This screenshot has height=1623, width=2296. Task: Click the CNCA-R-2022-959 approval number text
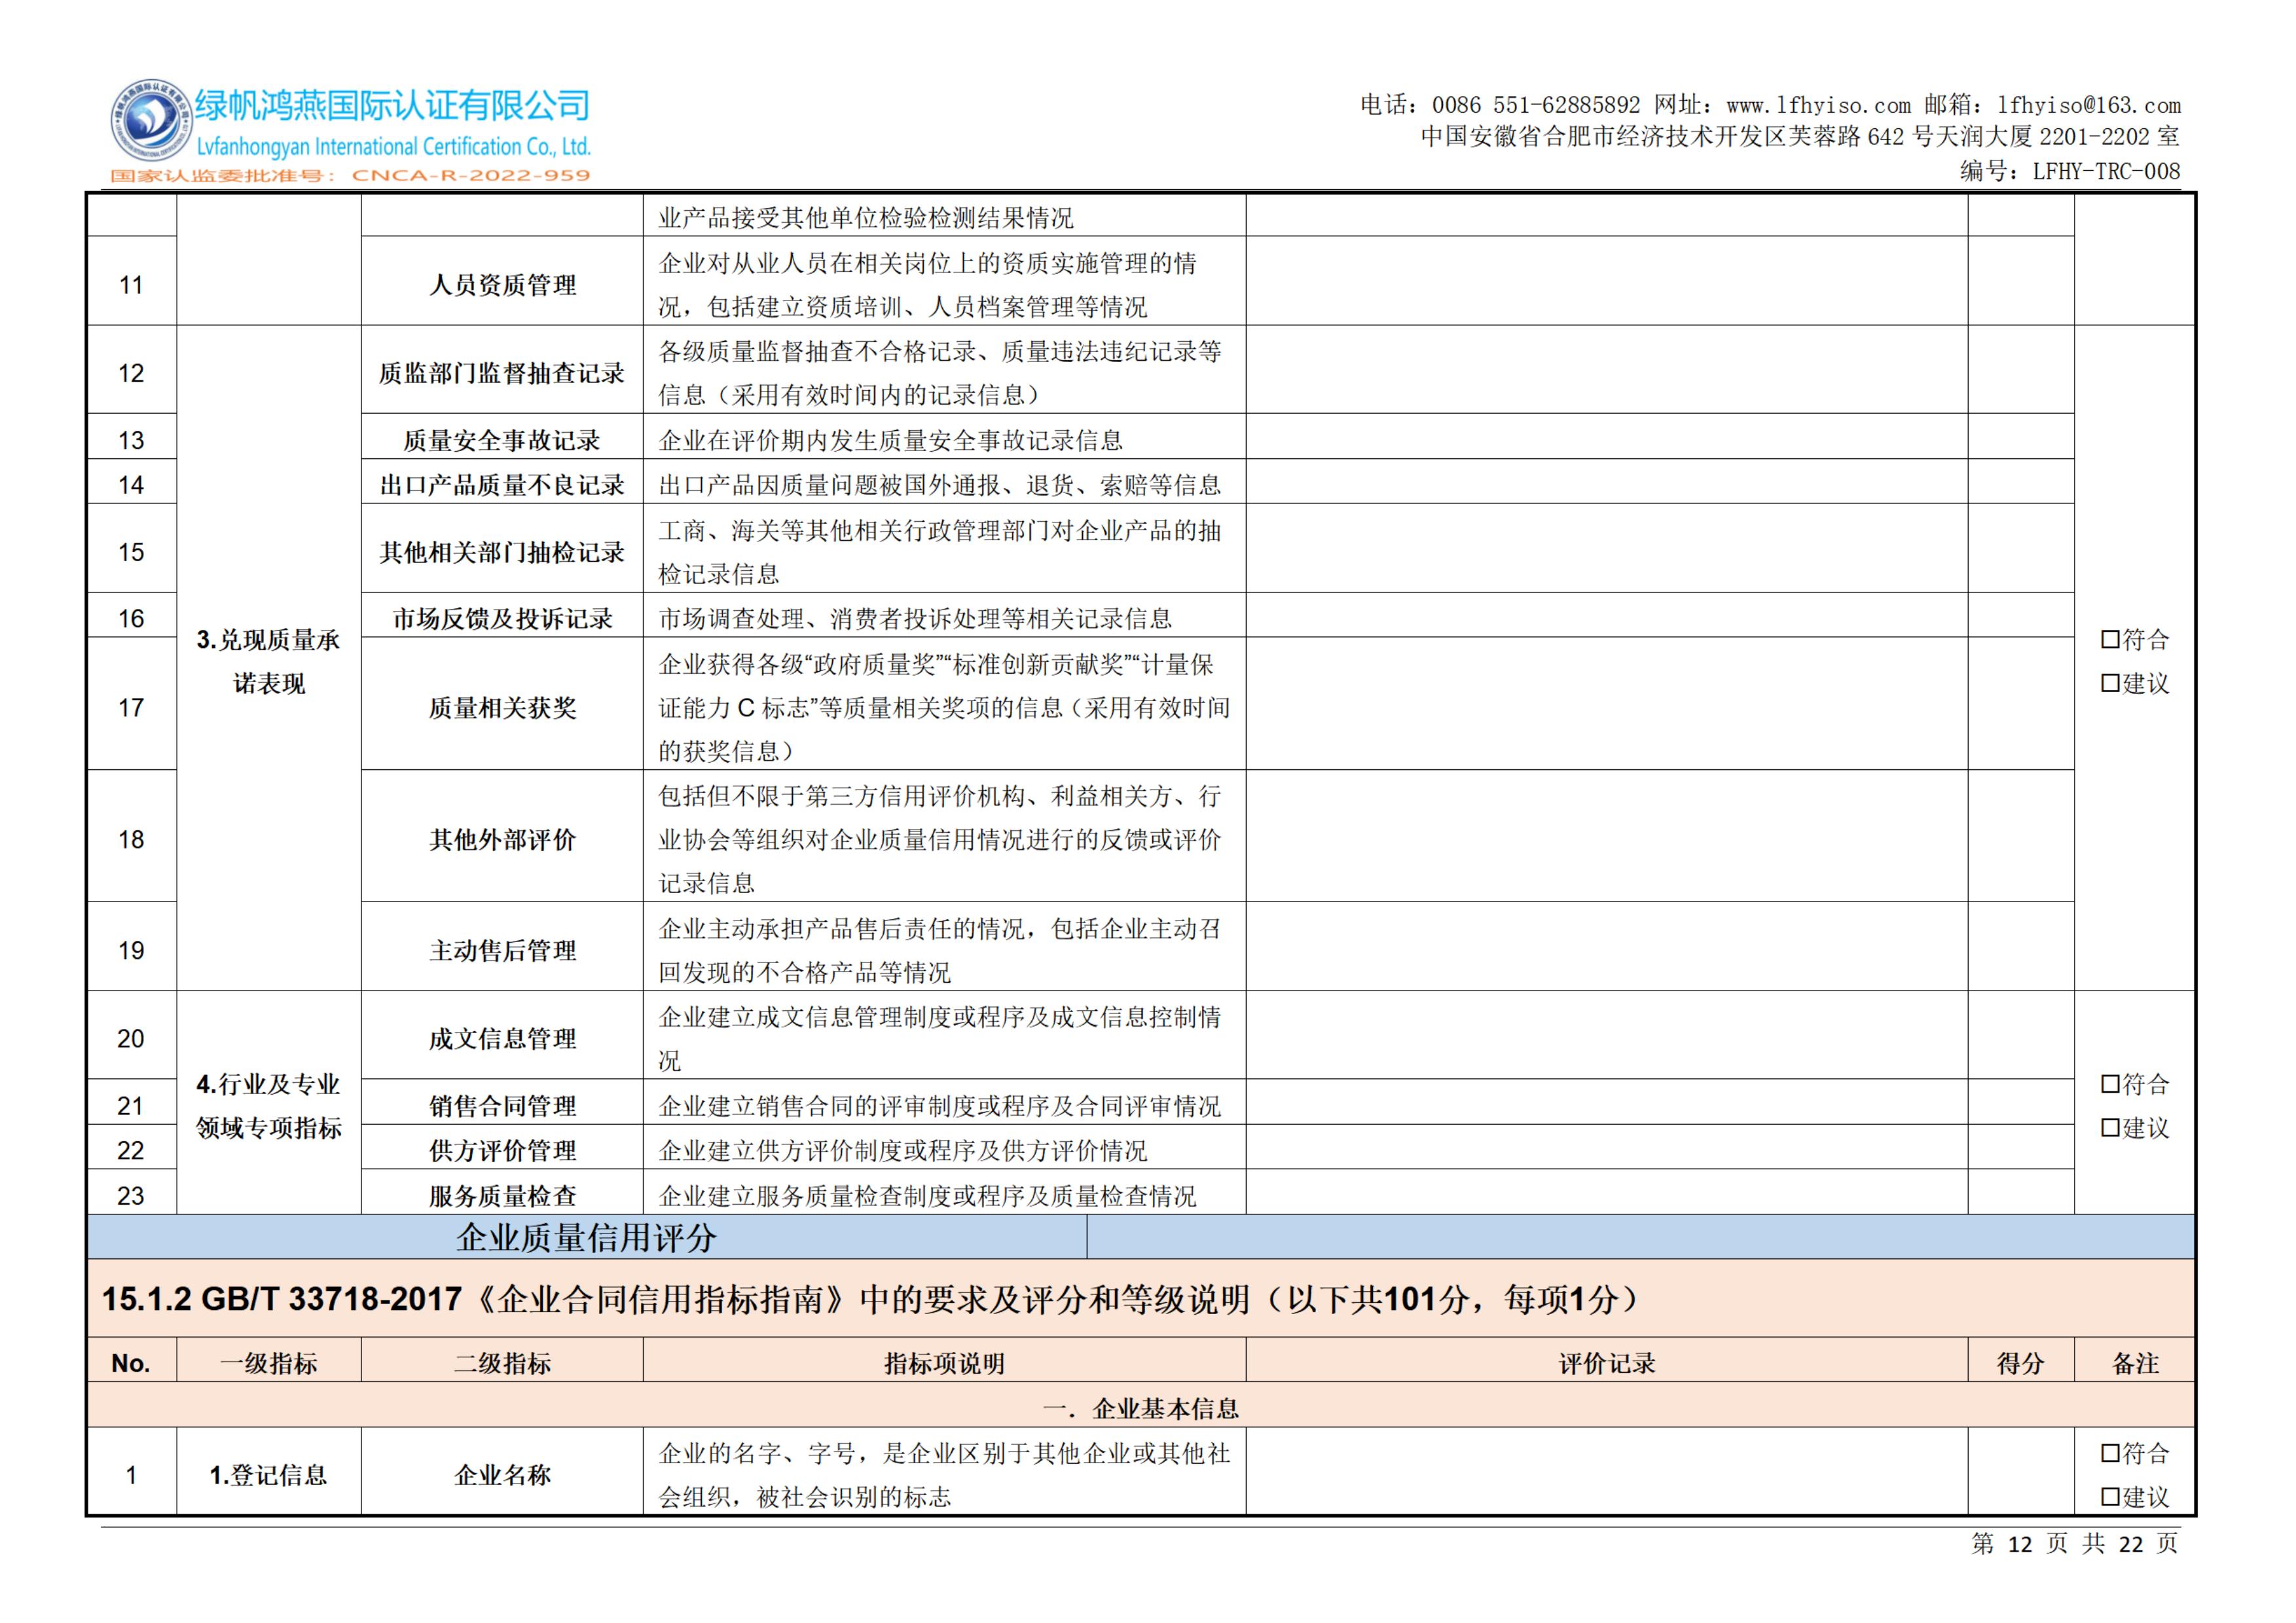tap(470, 176)
